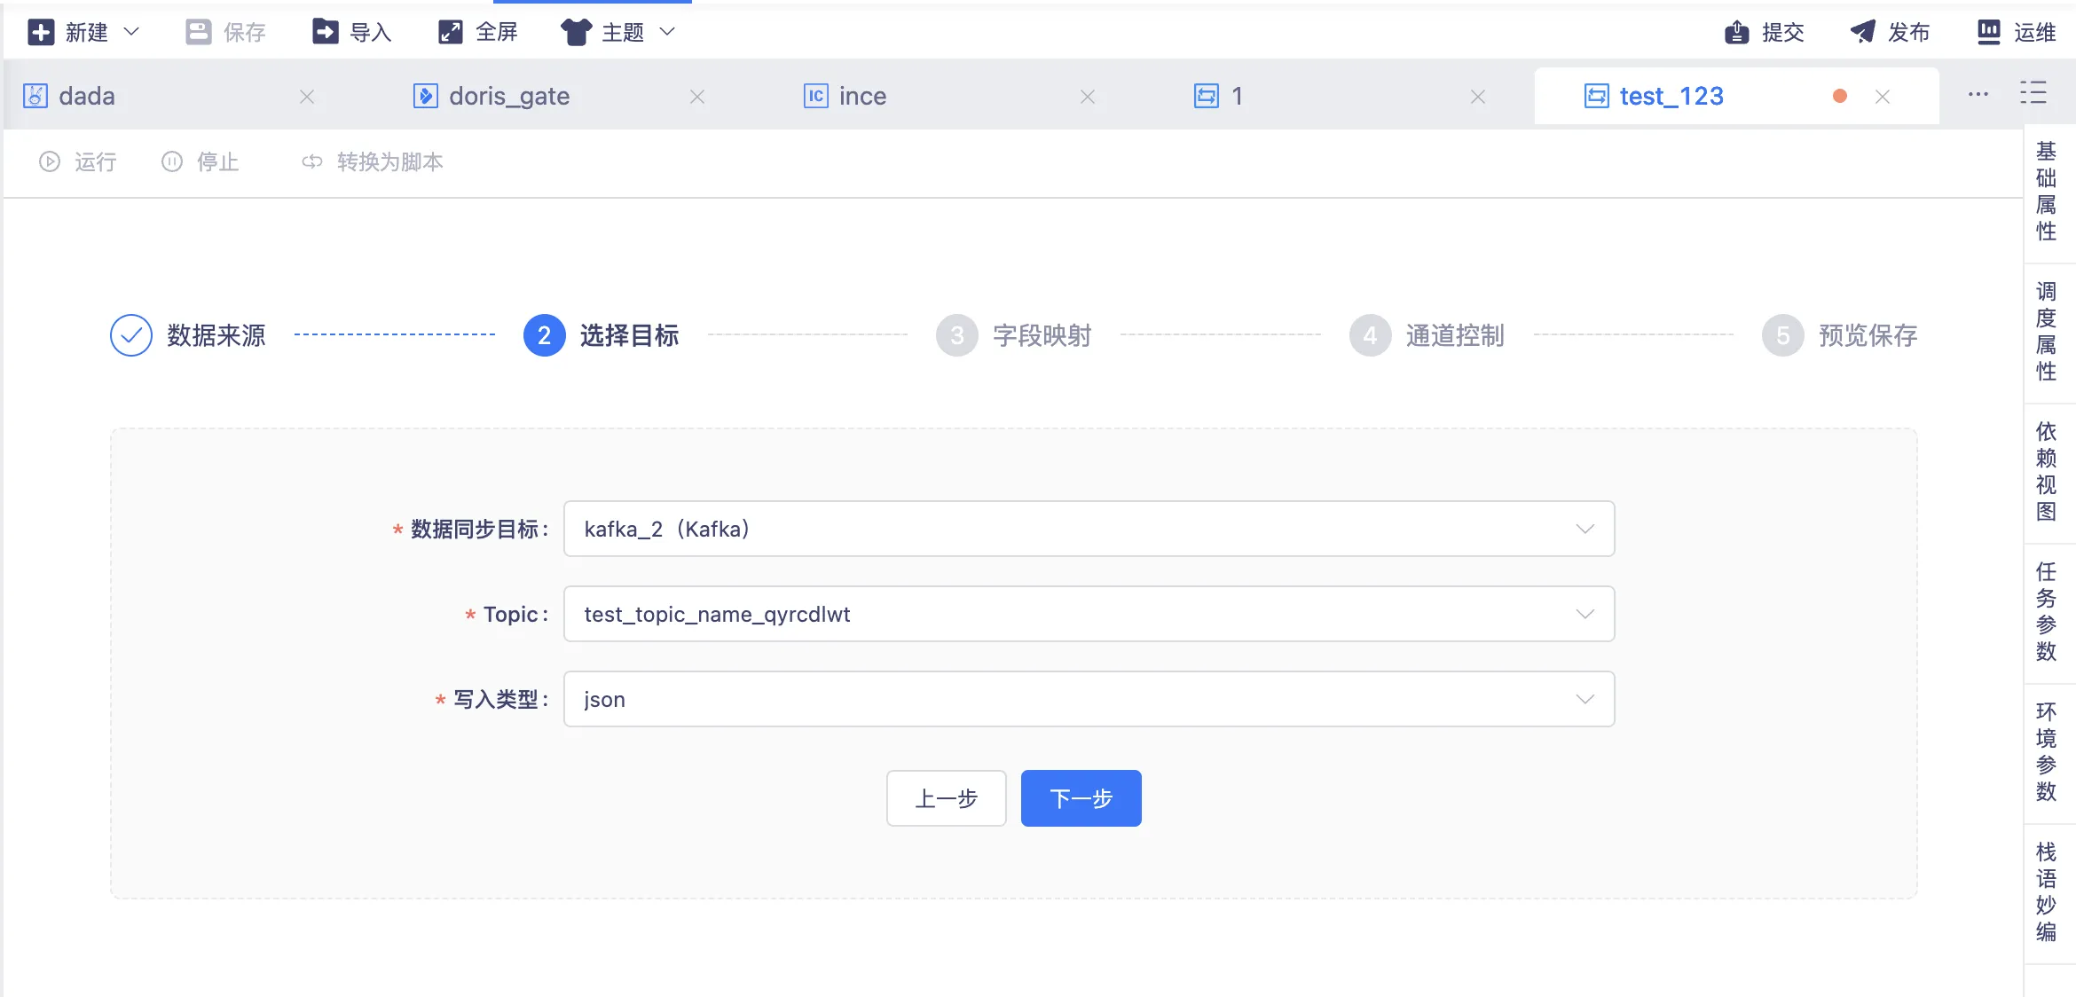2076x997 pixels.
Task: Click the 下一步 next step button
Action: (x=1081, y=798)
